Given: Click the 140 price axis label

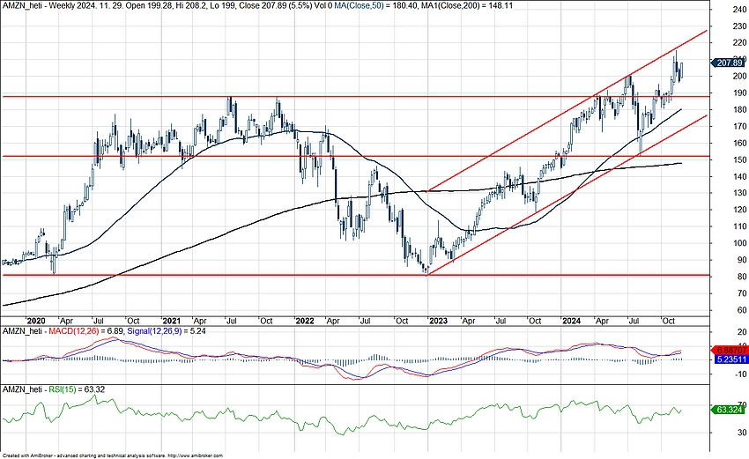Looking at the screenshot, I should [x=740, y=177].
